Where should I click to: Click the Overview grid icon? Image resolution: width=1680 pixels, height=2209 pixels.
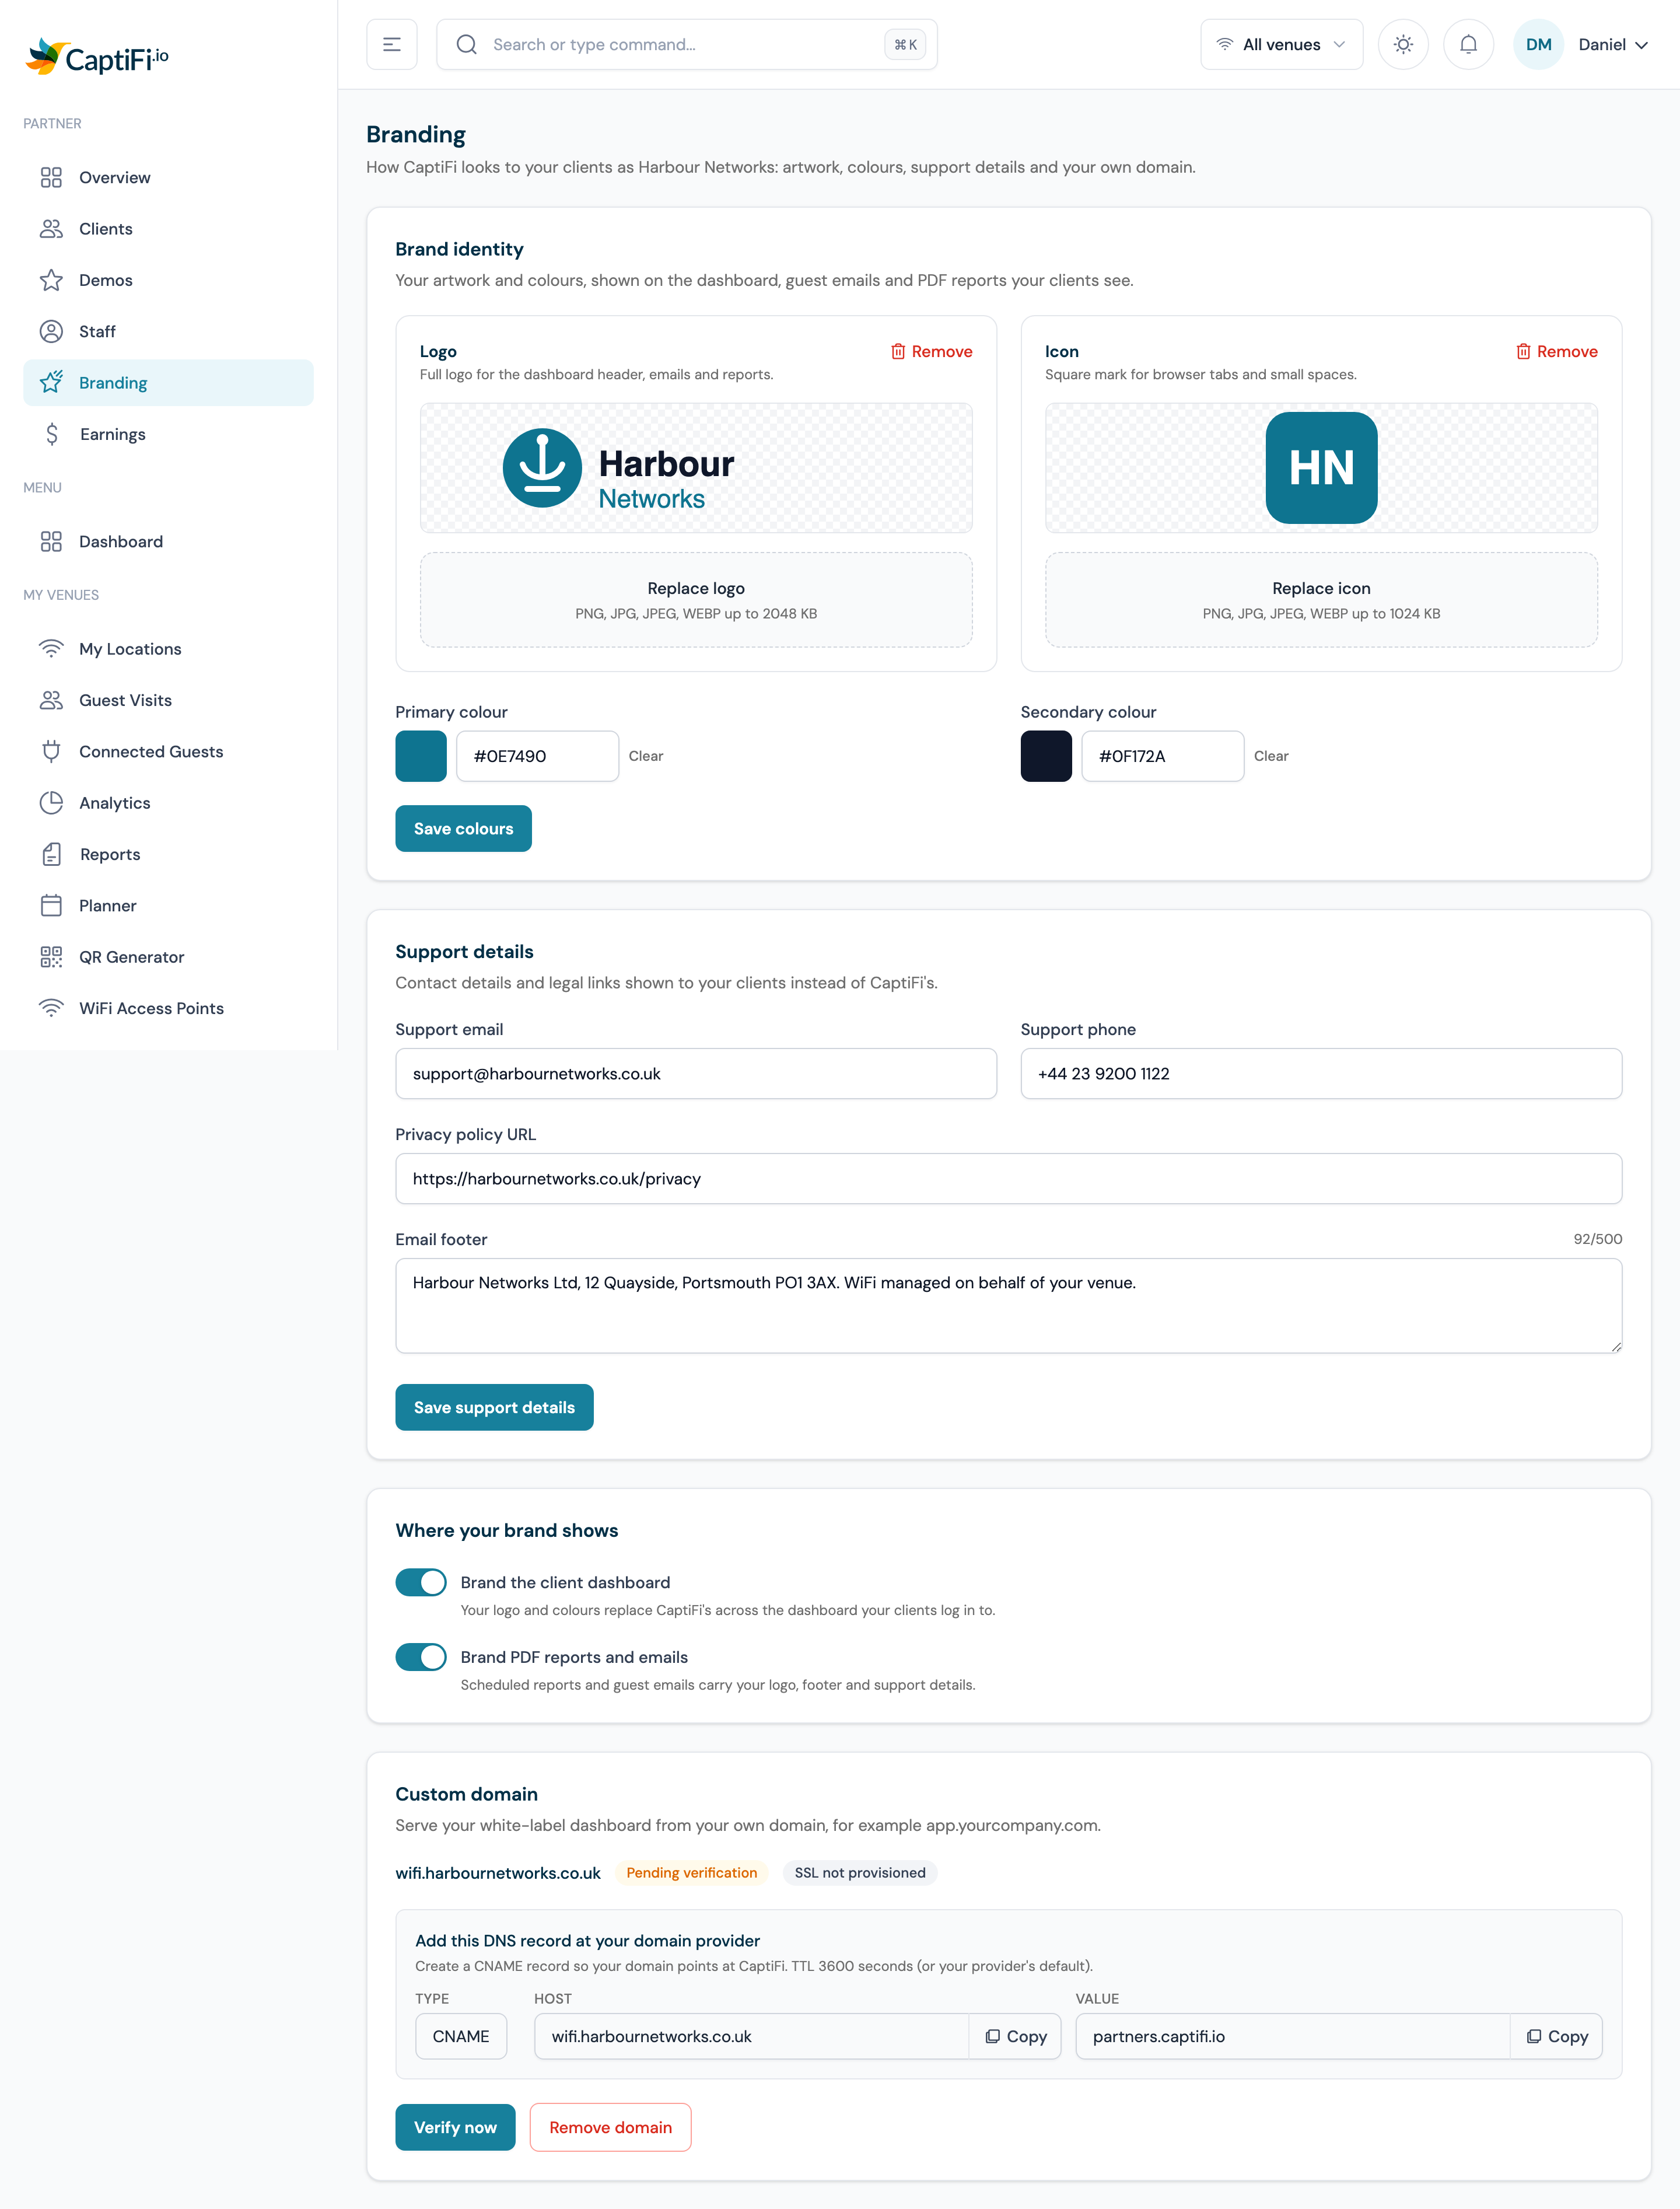(51, 178)
